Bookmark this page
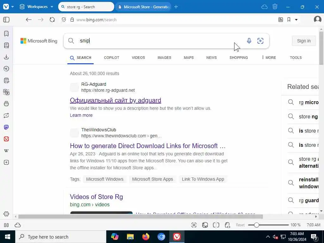Image resolution: width=324 pixels, height=243 pixels. pos(289,20)
